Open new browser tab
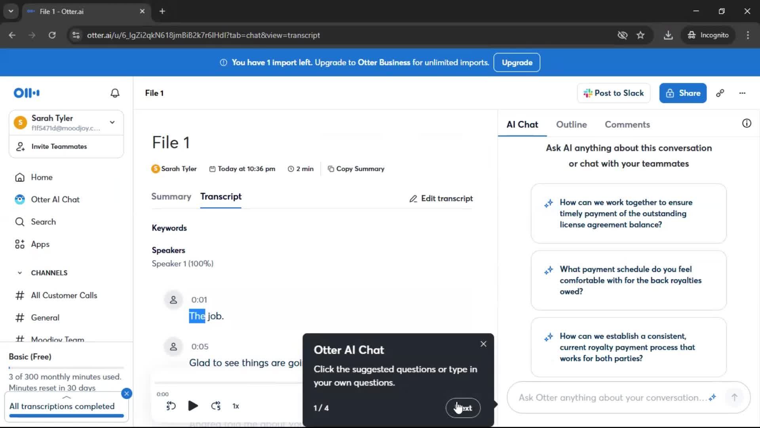 [162, 11]
